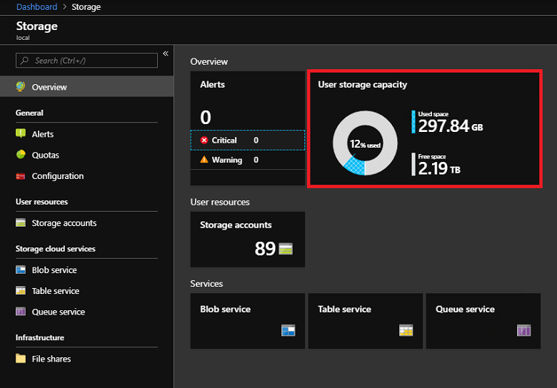Open the Blob service tile
This screenshot has width=557, height=388.
click(247, 320)
